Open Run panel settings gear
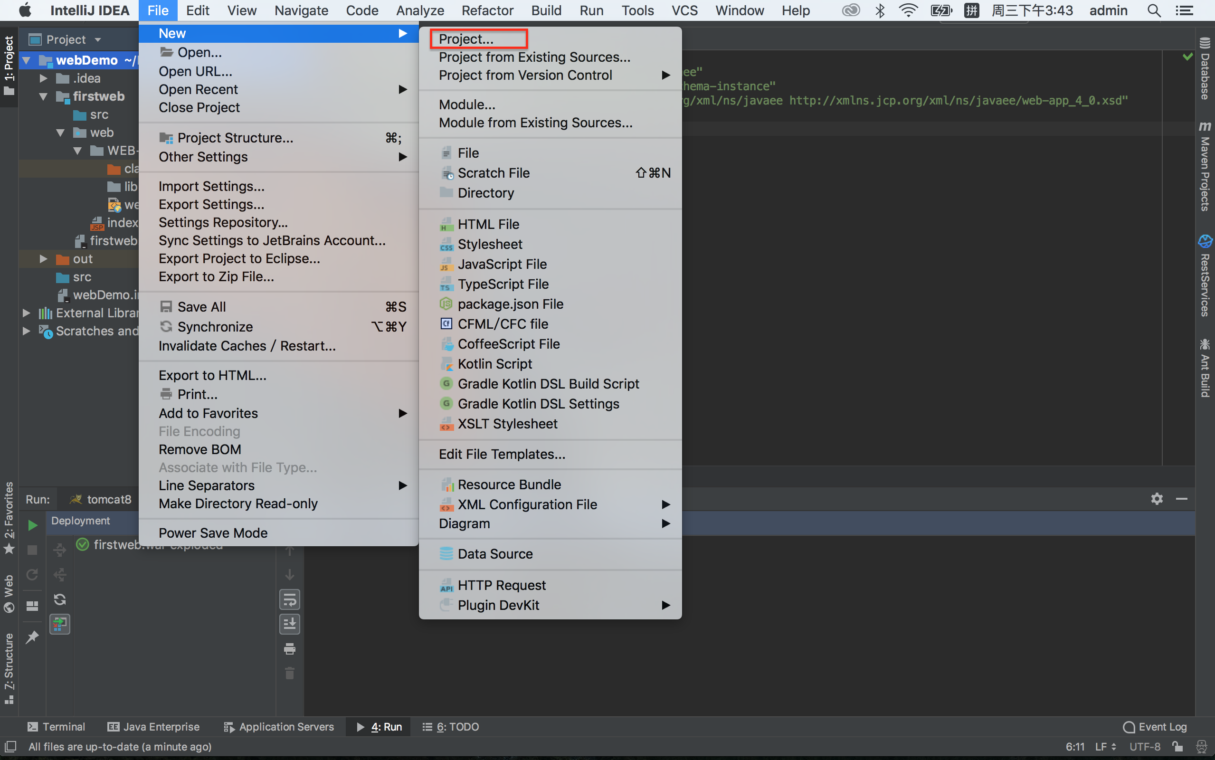This screenshot has width=1215, height=760. [1157, 499]
